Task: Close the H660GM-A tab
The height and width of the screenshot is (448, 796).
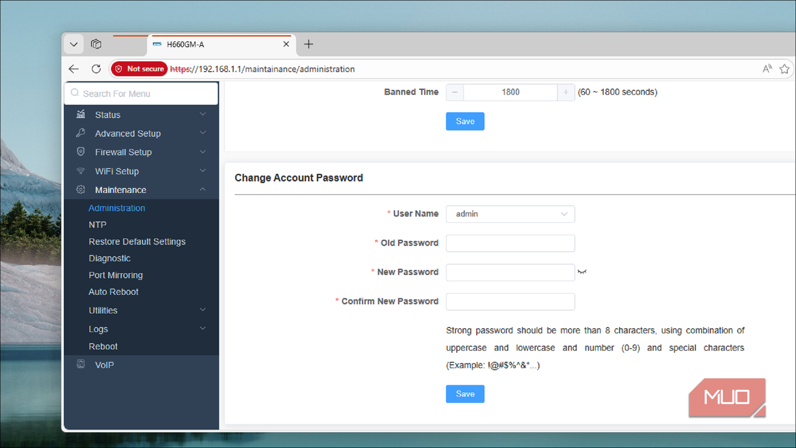Action: click(x=286, y=44)
